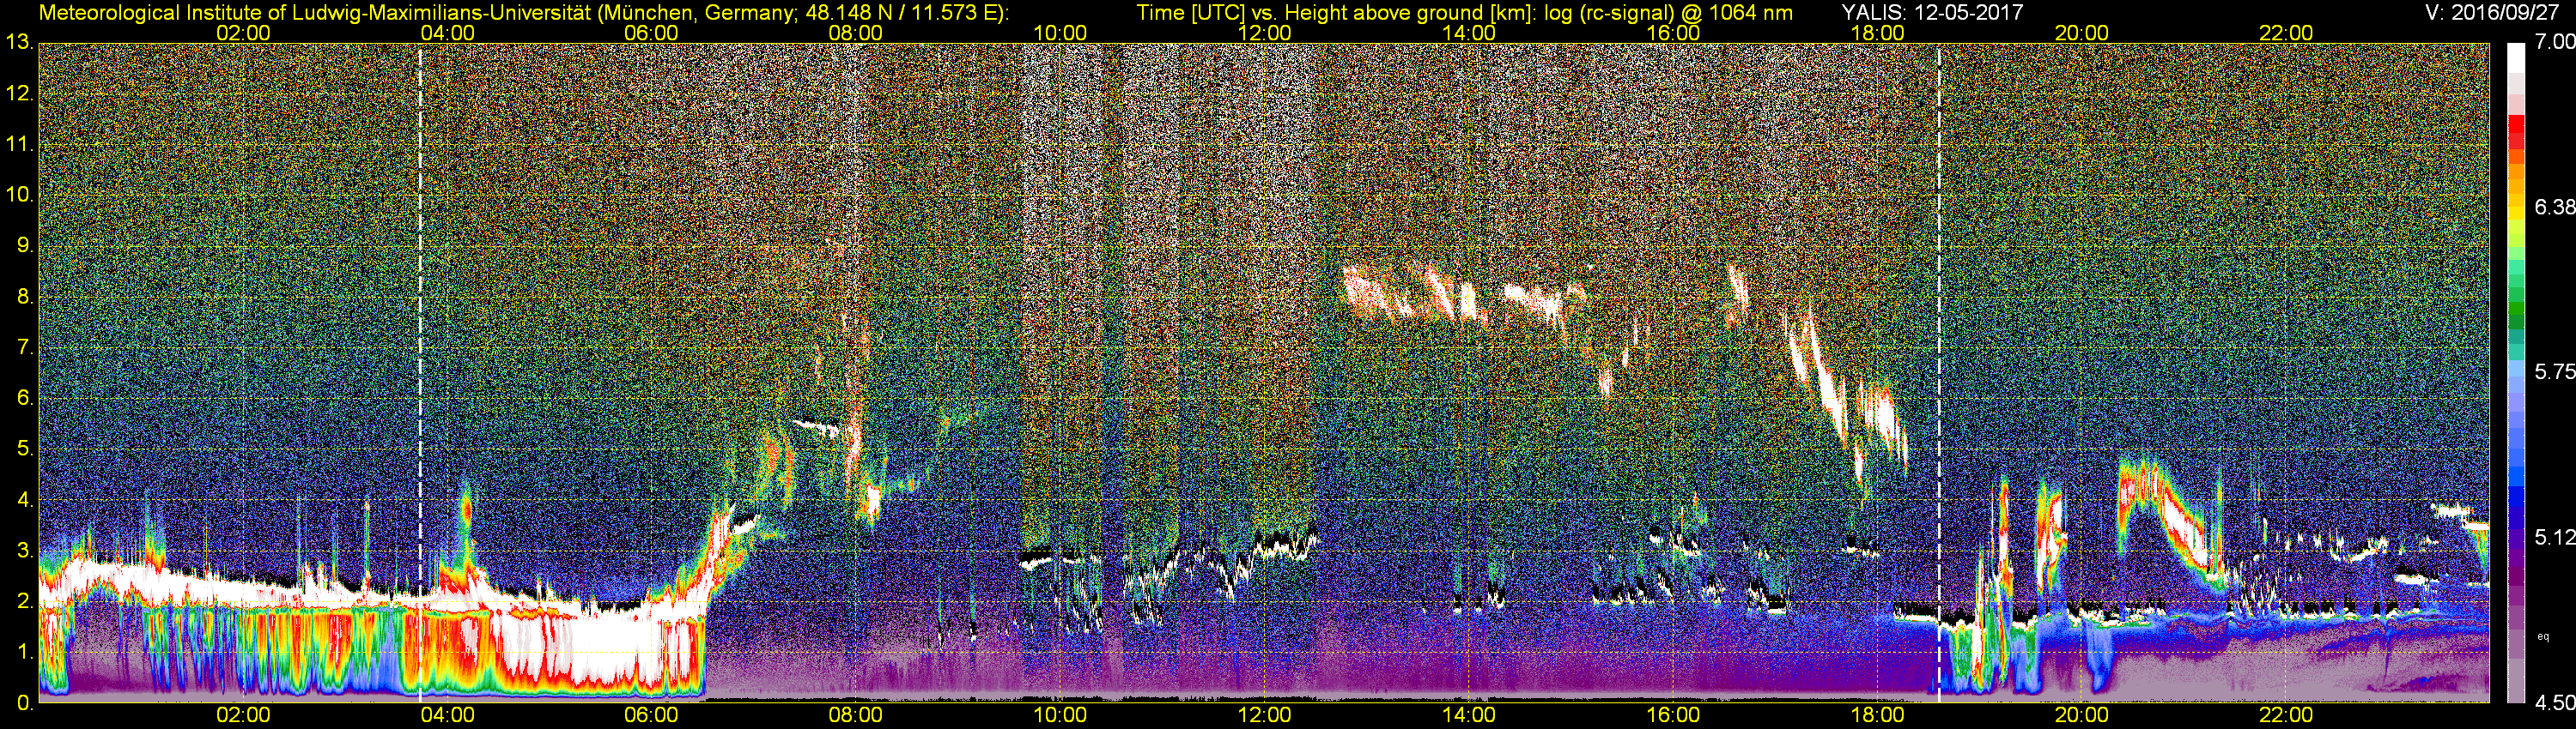Click the white dashed marker line before 04:00
This screenshot has height=729, width=2576.
click(x=420, y=373)
